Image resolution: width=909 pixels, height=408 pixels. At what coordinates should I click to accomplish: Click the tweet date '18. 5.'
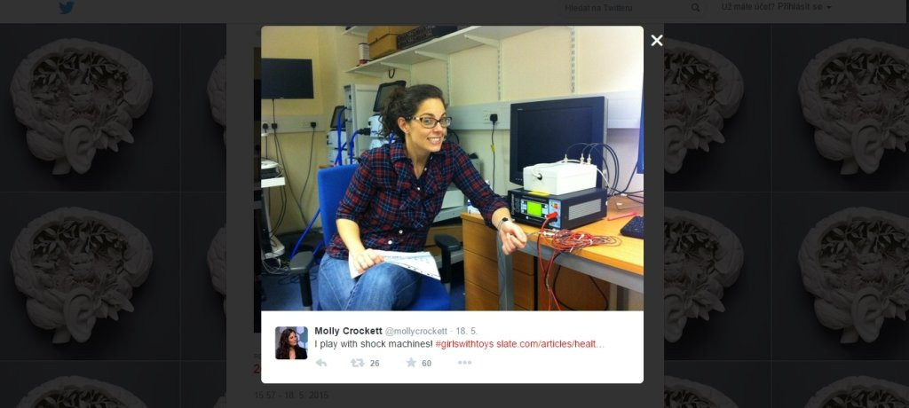click(x=467, y=332)
